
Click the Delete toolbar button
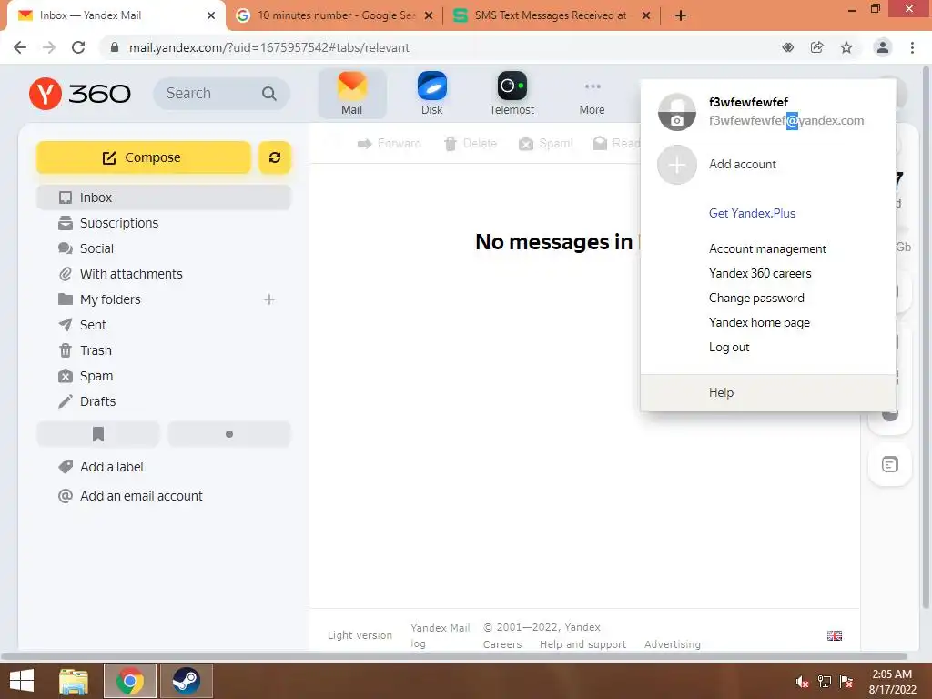click(x=471, y=143)
